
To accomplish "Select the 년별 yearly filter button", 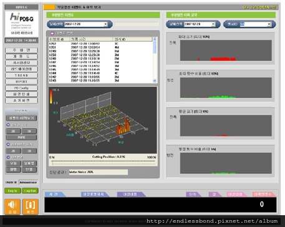I will click(29, 170).
